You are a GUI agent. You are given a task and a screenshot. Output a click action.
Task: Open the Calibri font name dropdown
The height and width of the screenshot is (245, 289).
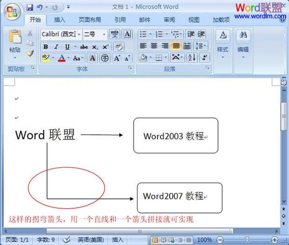(x=61, y=34)
